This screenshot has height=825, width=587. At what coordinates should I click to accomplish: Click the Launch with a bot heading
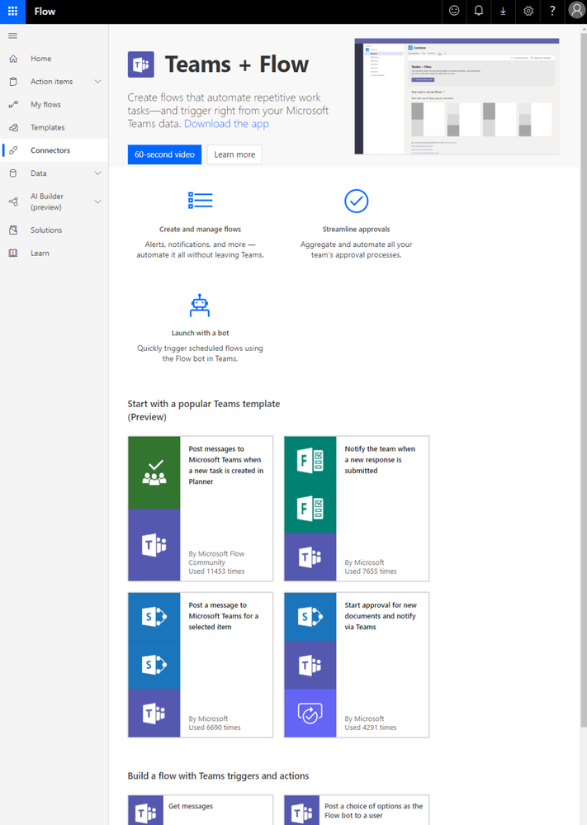point(200,333)
